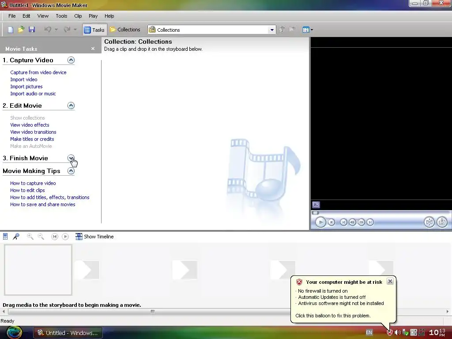The height and width of the screenshot is (339, 452).
Task: Click the Import video link
Action: pos(24,79)
